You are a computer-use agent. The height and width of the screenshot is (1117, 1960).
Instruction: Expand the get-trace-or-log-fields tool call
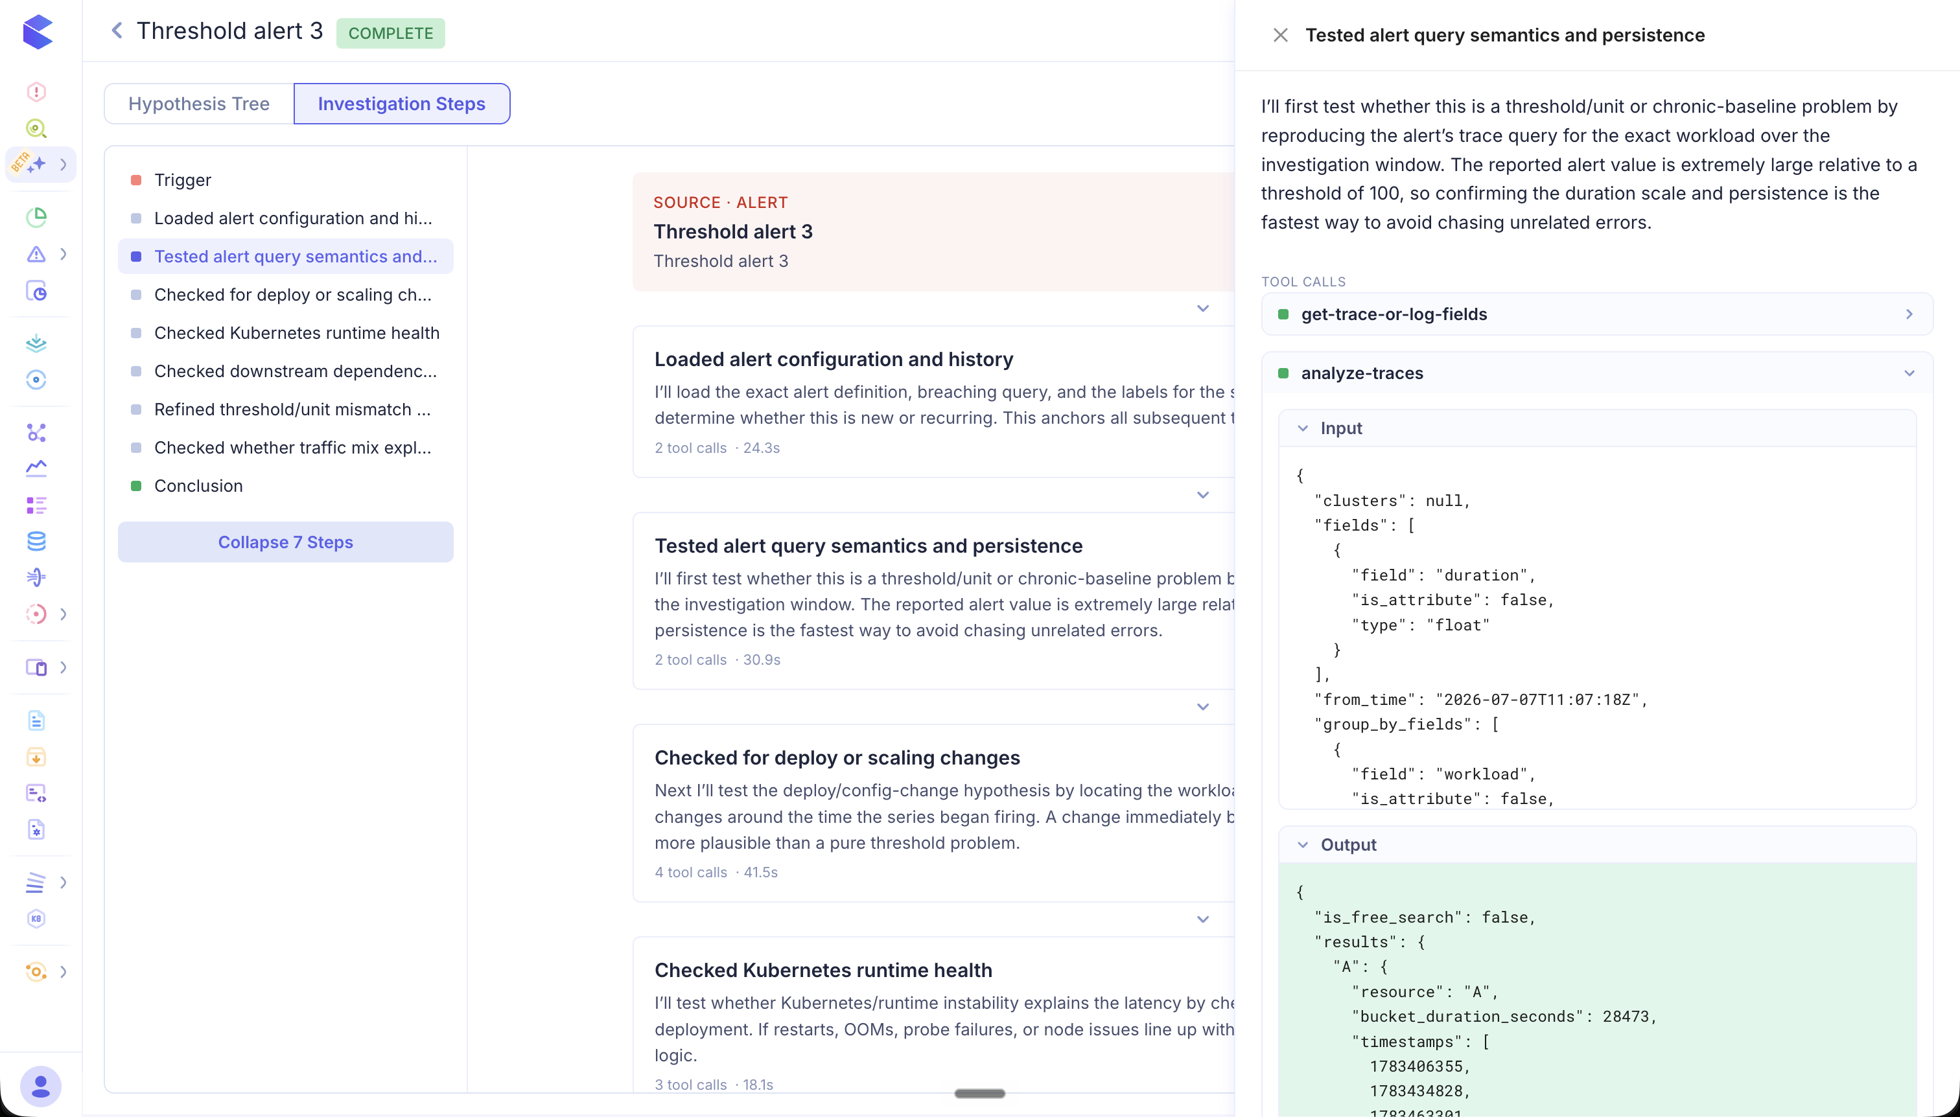(x=1596, y=314)
